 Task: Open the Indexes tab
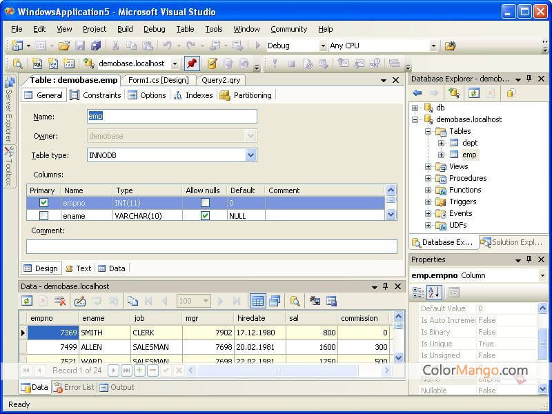[193, 95]
